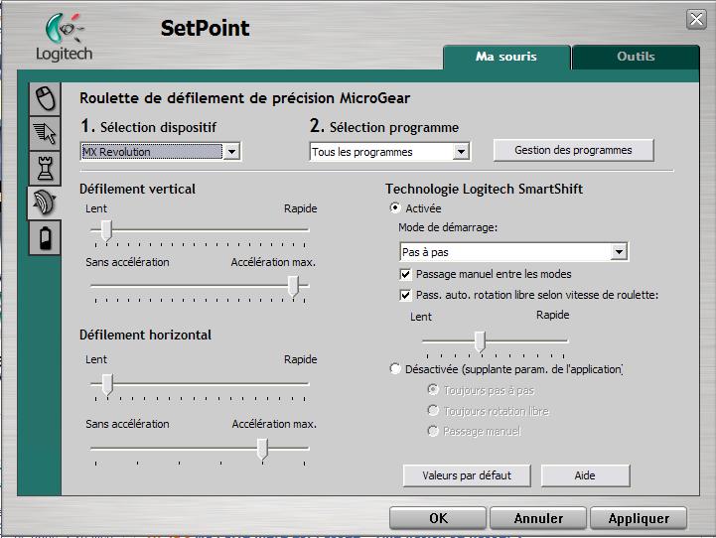The width and height of the screenshot is (716, 538).
Task: Confirm with the OK button
Action: point(438,518)
